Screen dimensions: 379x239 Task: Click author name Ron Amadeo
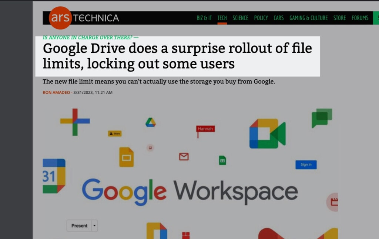[x=56, y=93]
